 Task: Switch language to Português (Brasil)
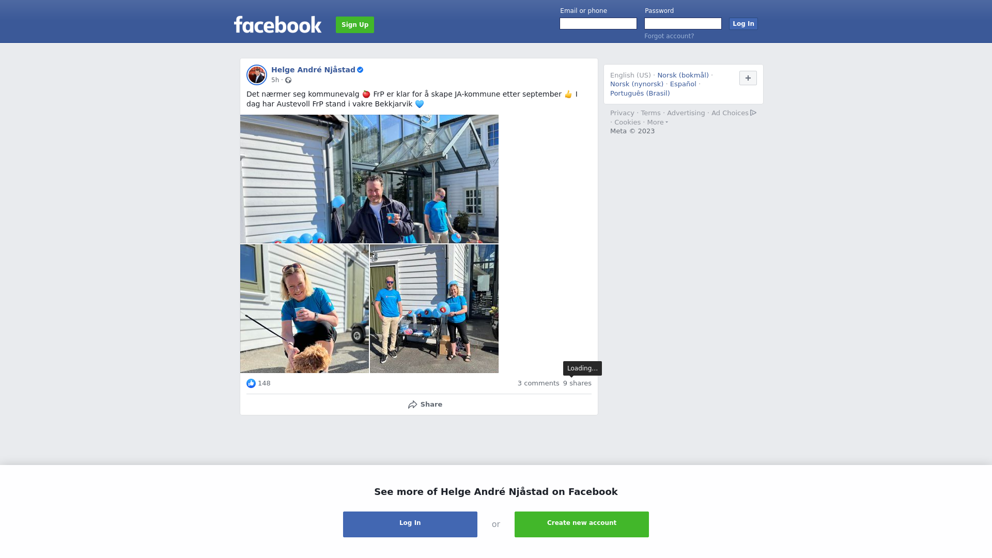(x=640, y=94)
